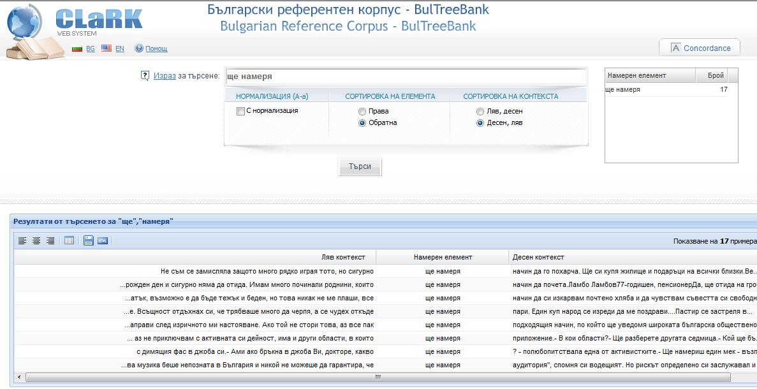Click the 'Резултати от търсенето' panel title
The height and width of the screenshot is (389, 757).
(x=93, y=221)
